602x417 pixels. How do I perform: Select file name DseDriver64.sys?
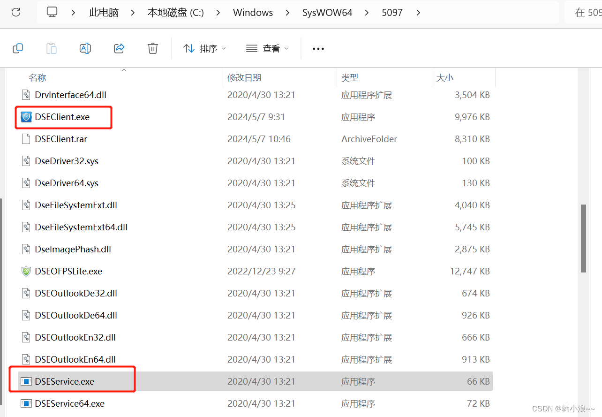(x=67, y=183)
